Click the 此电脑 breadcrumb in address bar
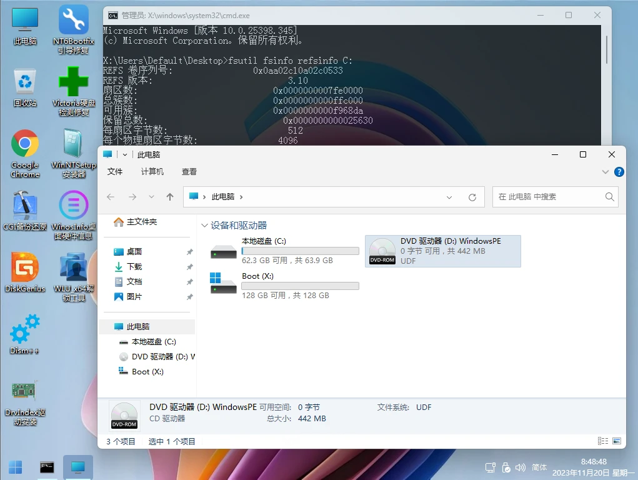The image size is (638, 480). (223, 197)
